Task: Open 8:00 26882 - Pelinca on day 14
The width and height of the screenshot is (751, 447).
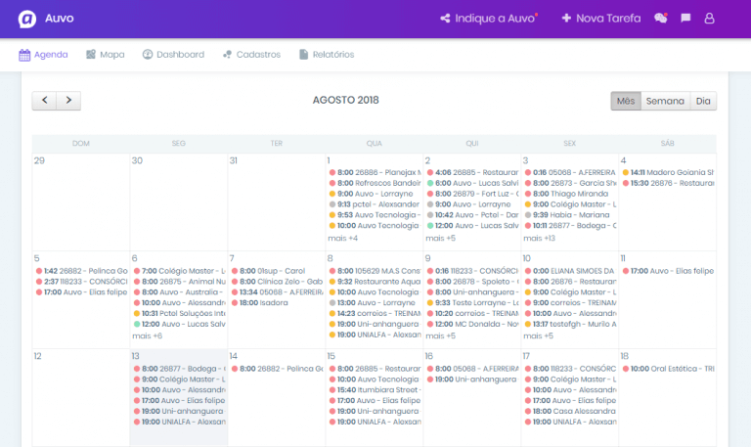Action: click(x=277, y=369)
